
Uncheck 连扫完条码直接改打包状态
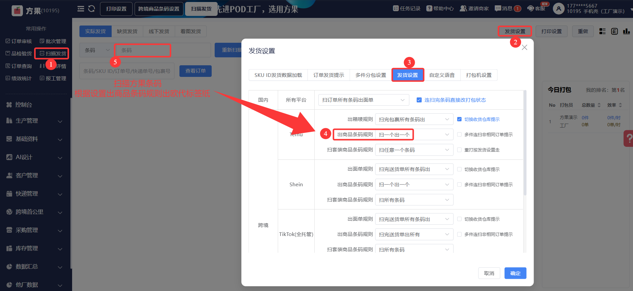419,100
